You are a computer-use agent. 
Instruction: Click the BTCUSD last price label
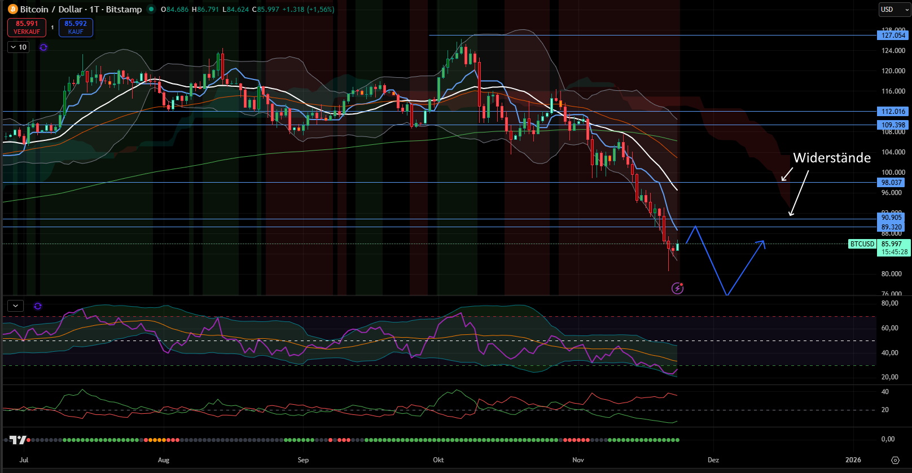(x=862, y=244)
